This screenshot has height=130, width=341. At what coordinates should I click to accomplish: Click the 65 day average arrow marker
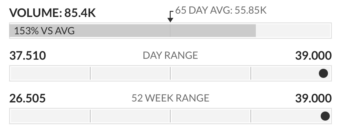click(x=170, y=17)
